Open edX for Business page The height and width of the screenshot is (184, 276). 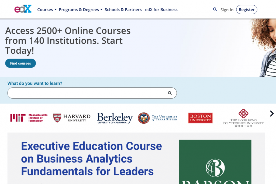161,9
